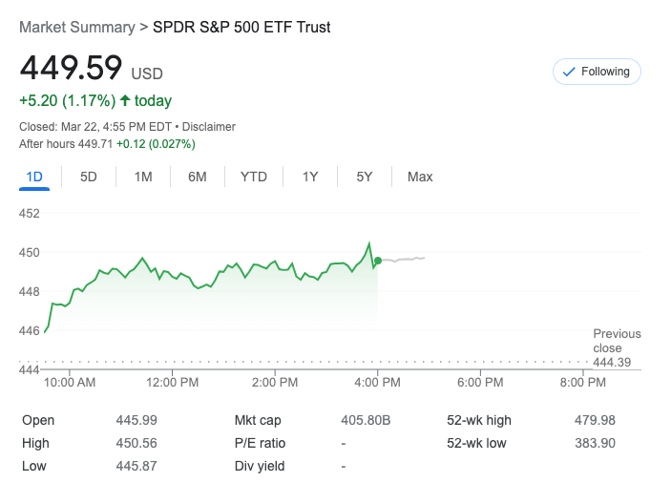Show the 1M chart range
This screenshot has width=671, height=483.
coord(143,177)
